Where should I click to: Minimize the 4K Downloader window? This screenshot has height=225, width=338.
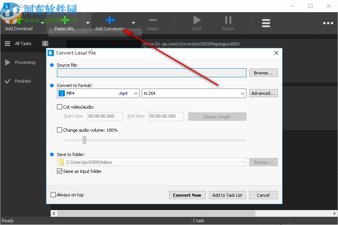pos(293,6)
